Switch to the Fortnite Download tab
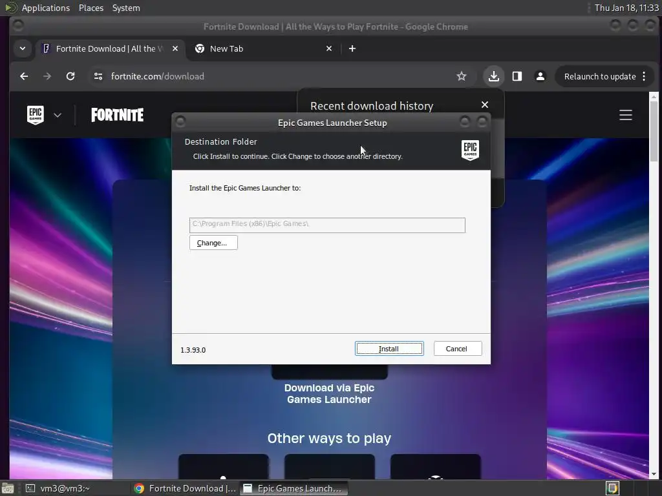The width and height of the screenshot is (662, 496). tap(110, 48)
